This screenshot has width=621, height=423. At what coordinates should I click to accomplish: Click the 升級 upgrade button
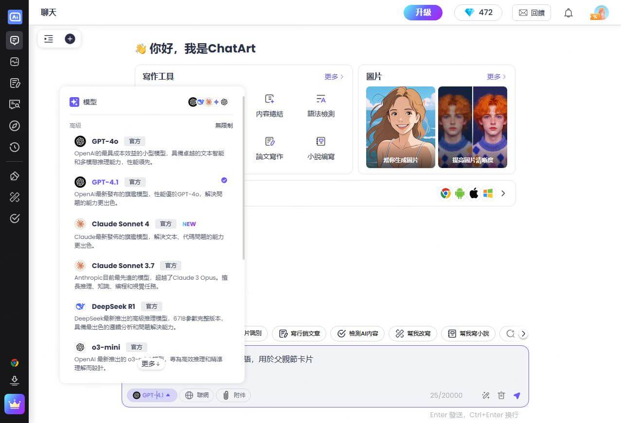click(x=423, y=13)
